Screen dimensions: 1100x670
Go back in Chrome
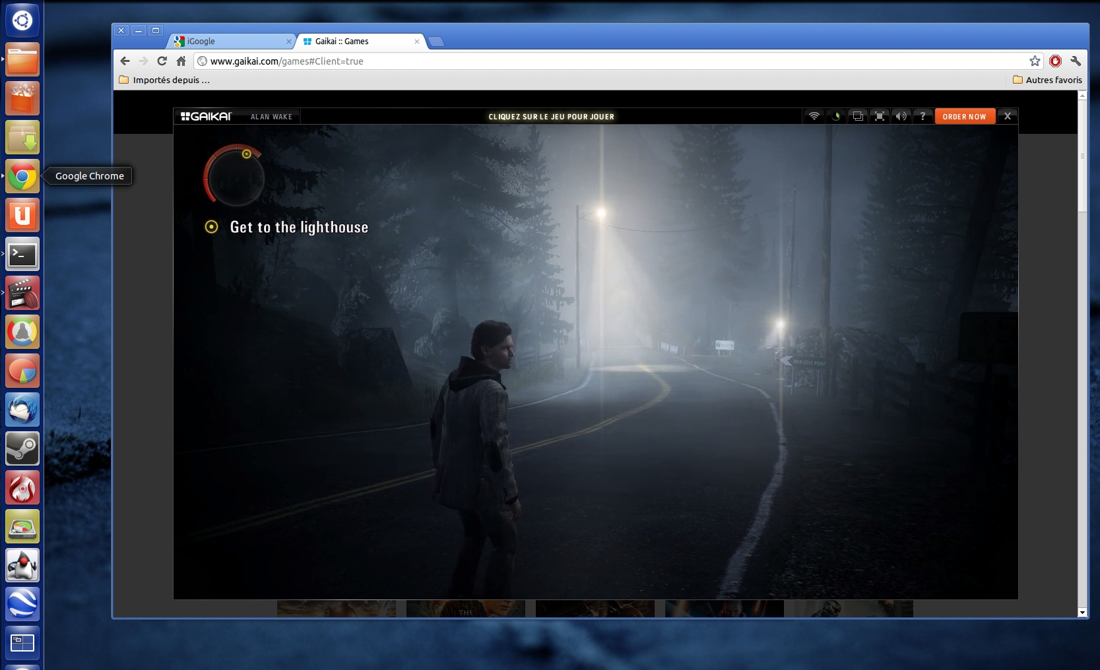[x=125, y=61]
